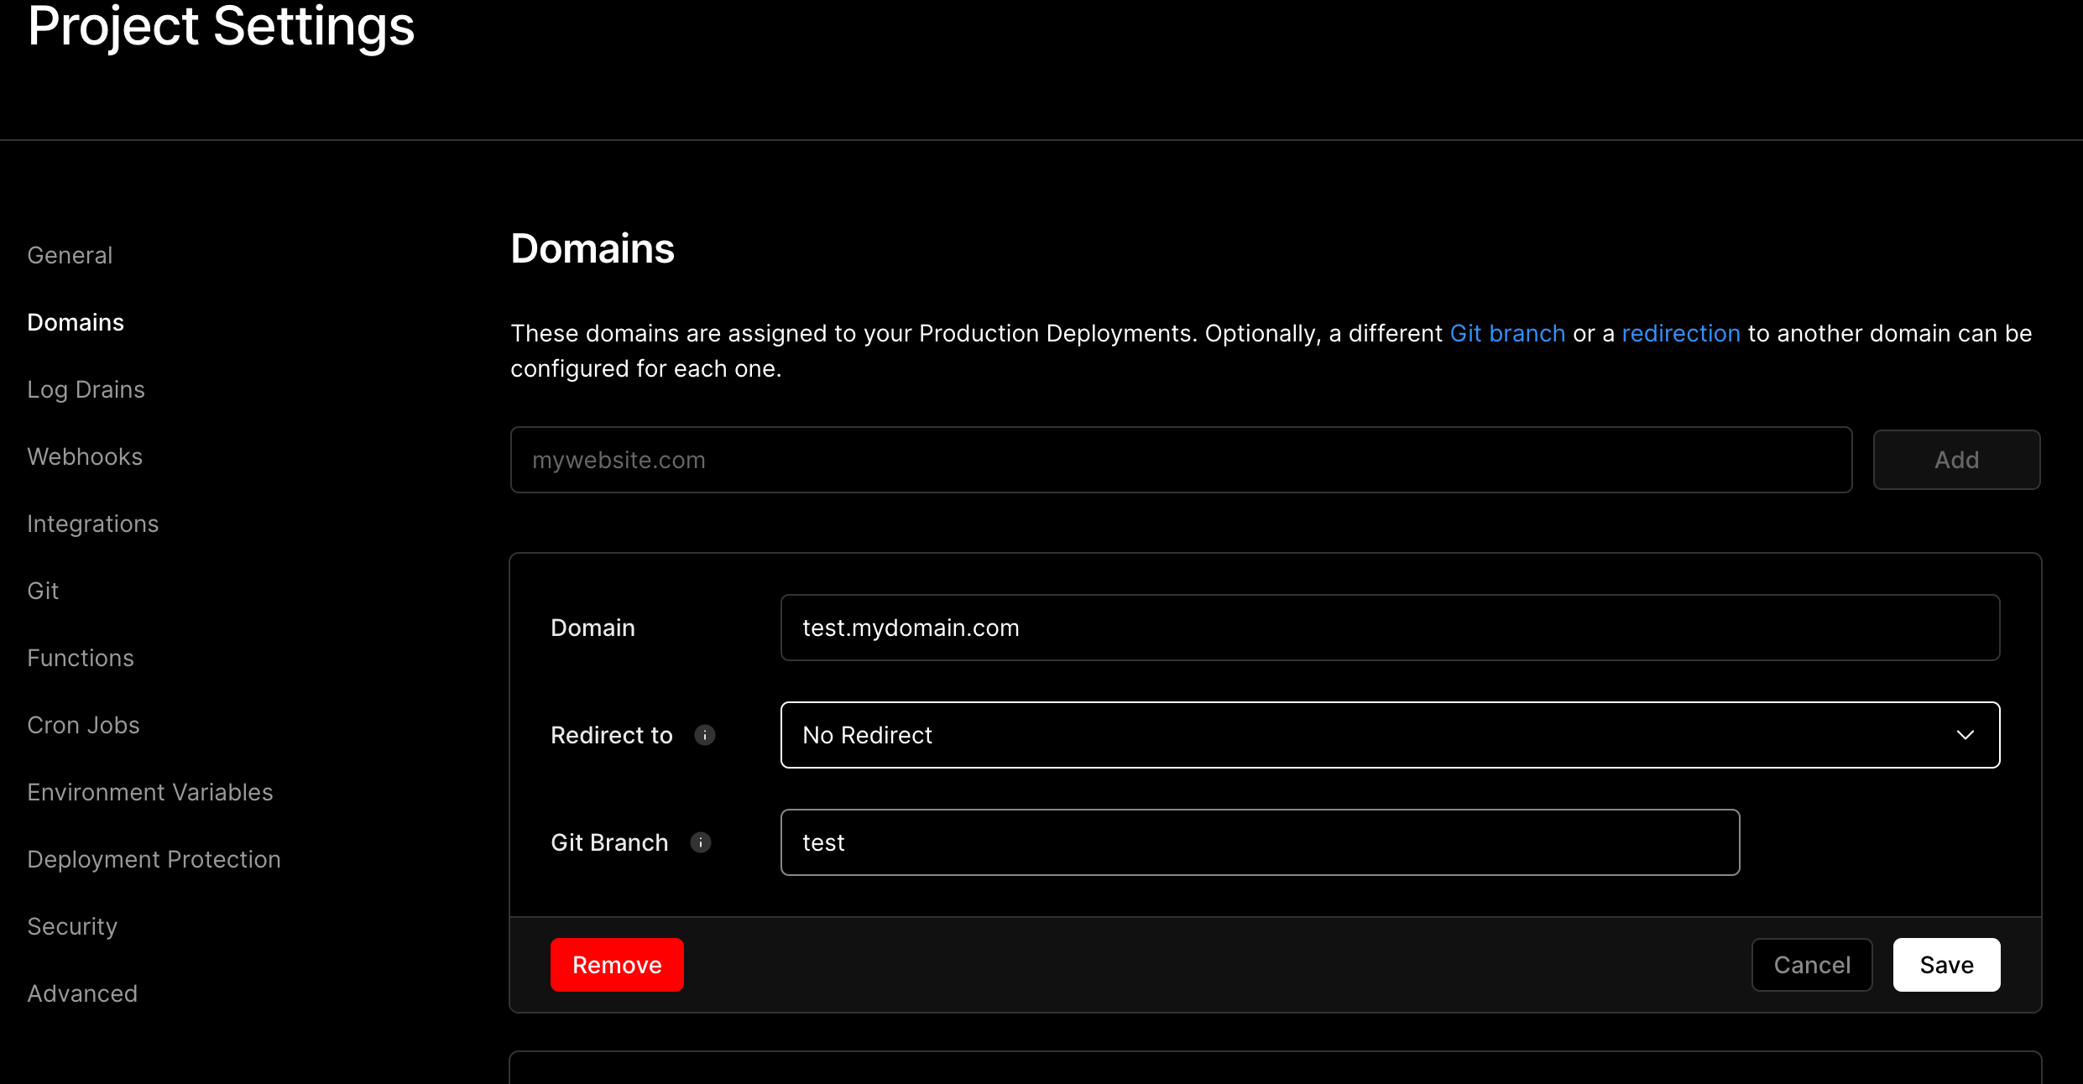Open Cron Jobs settings
2083x1084 pixels.
(83, 724)
